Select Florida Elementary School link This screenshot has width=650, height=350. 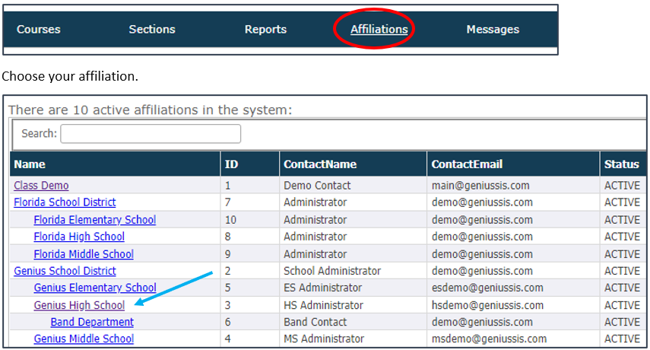pos(95,220)
